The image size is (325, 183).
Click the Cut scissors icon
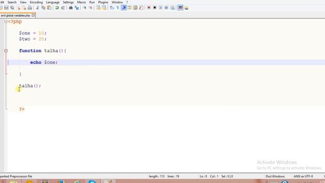coord(38,8)
